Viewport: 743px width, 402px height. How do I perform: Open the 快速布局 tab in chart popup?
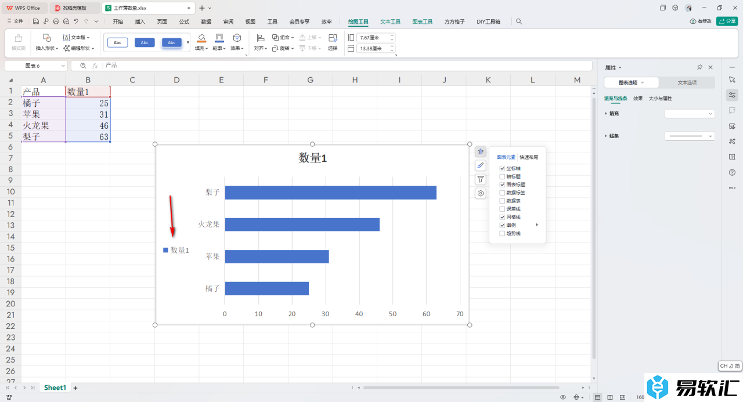point(529,157)
